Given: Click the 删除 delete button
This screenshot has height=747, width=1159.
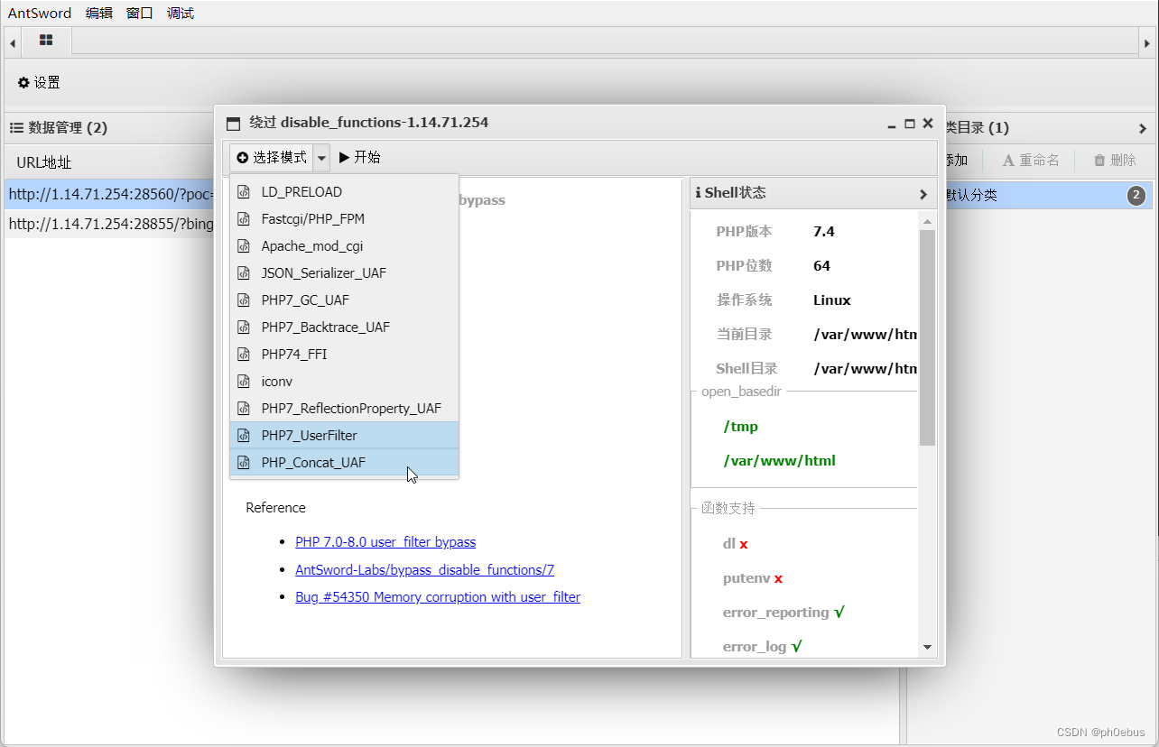Looking at the screenshot, I should (x=1115, y=160).
